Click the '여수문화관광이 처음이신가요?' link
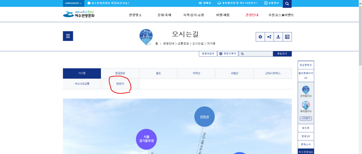 pos(108,3)
